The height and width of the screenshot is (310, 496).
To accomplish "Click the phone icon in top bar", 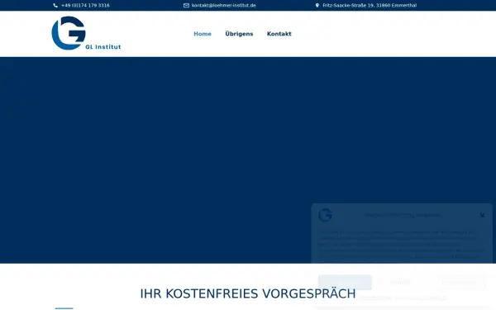I will [x=55, y=6].
